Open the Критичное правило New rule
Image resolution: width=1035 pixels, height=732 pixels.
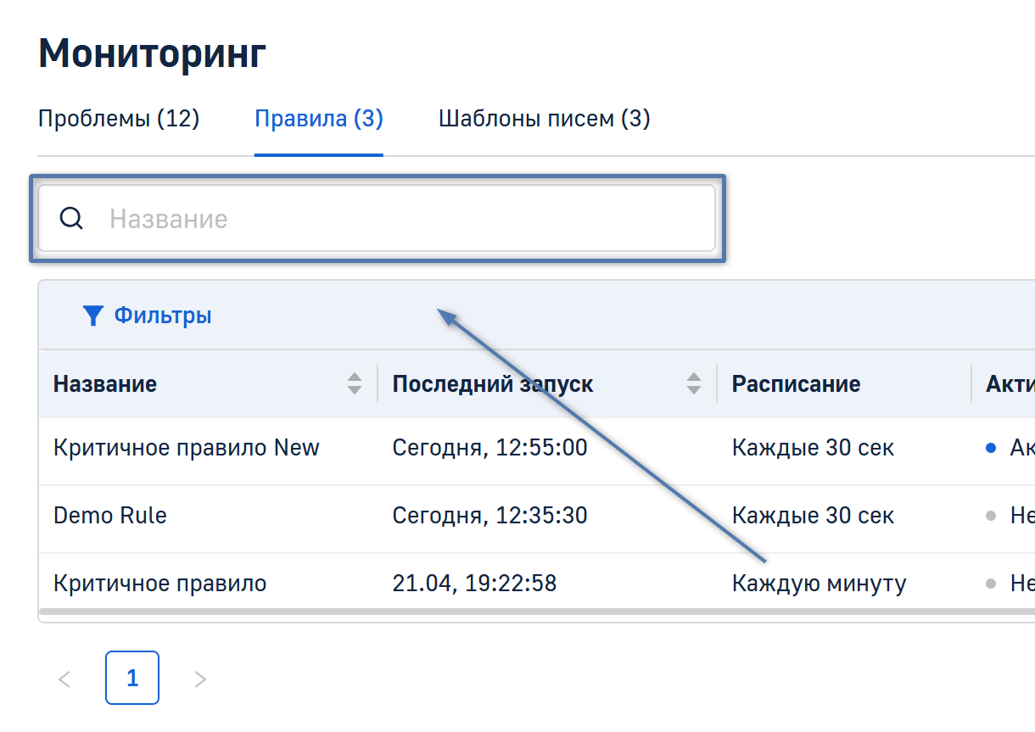pos(187,448)
